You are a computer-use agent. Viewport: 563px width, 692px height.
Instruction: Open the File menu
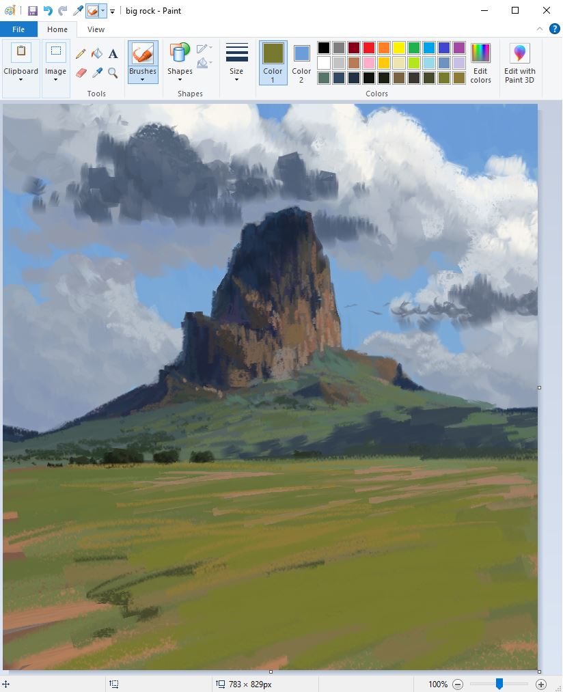[18, 29]
